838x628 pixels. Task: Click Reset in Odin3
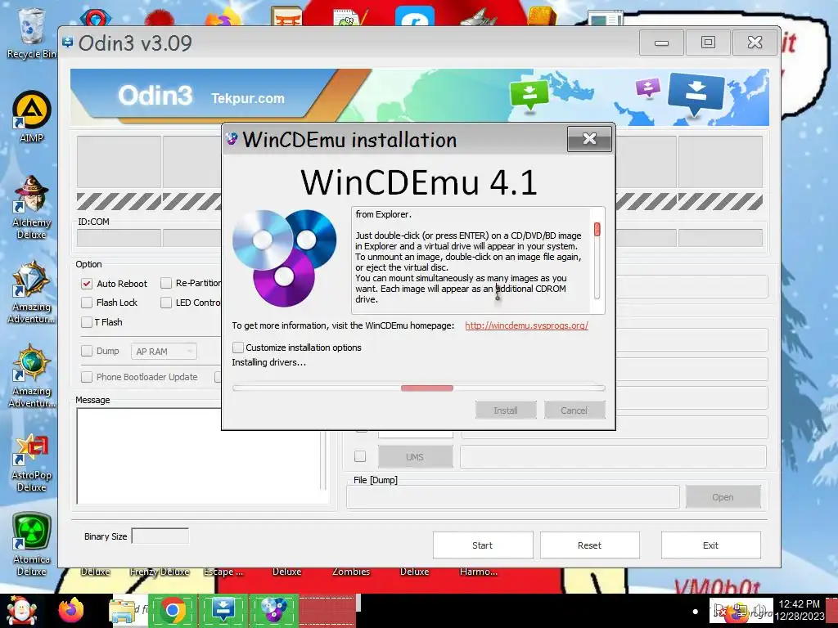pyautogui.click(x=589, y=545)
